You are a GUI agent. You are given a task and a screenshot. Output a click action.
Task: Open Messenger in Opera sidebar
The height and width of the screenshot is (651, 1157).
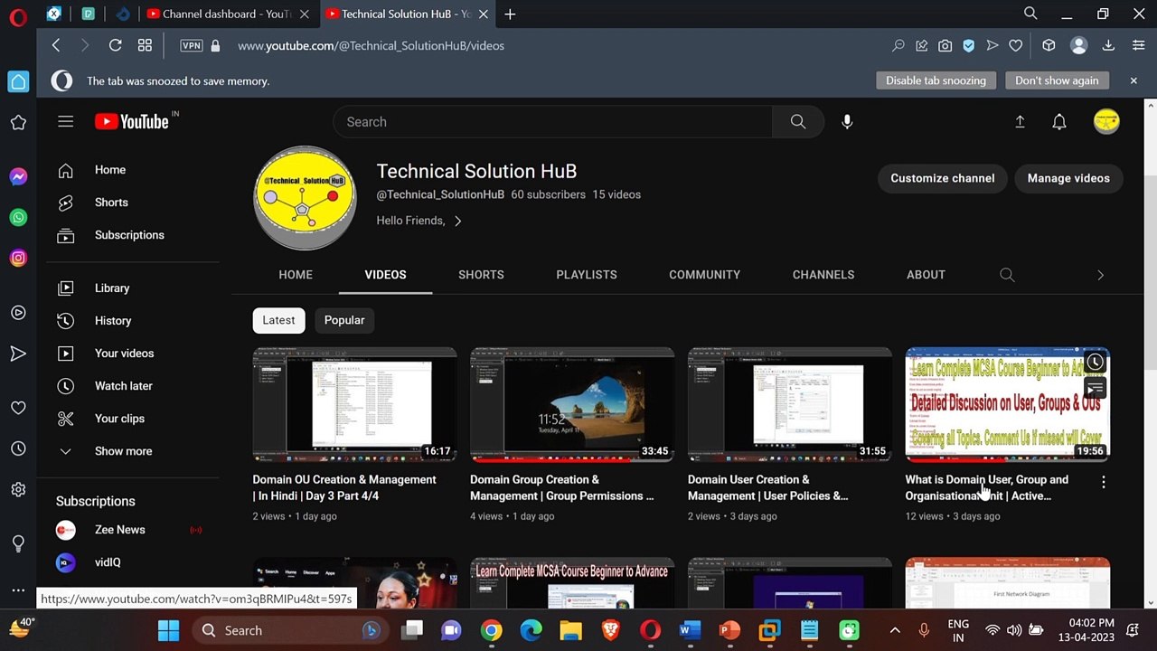click(18, 177)
